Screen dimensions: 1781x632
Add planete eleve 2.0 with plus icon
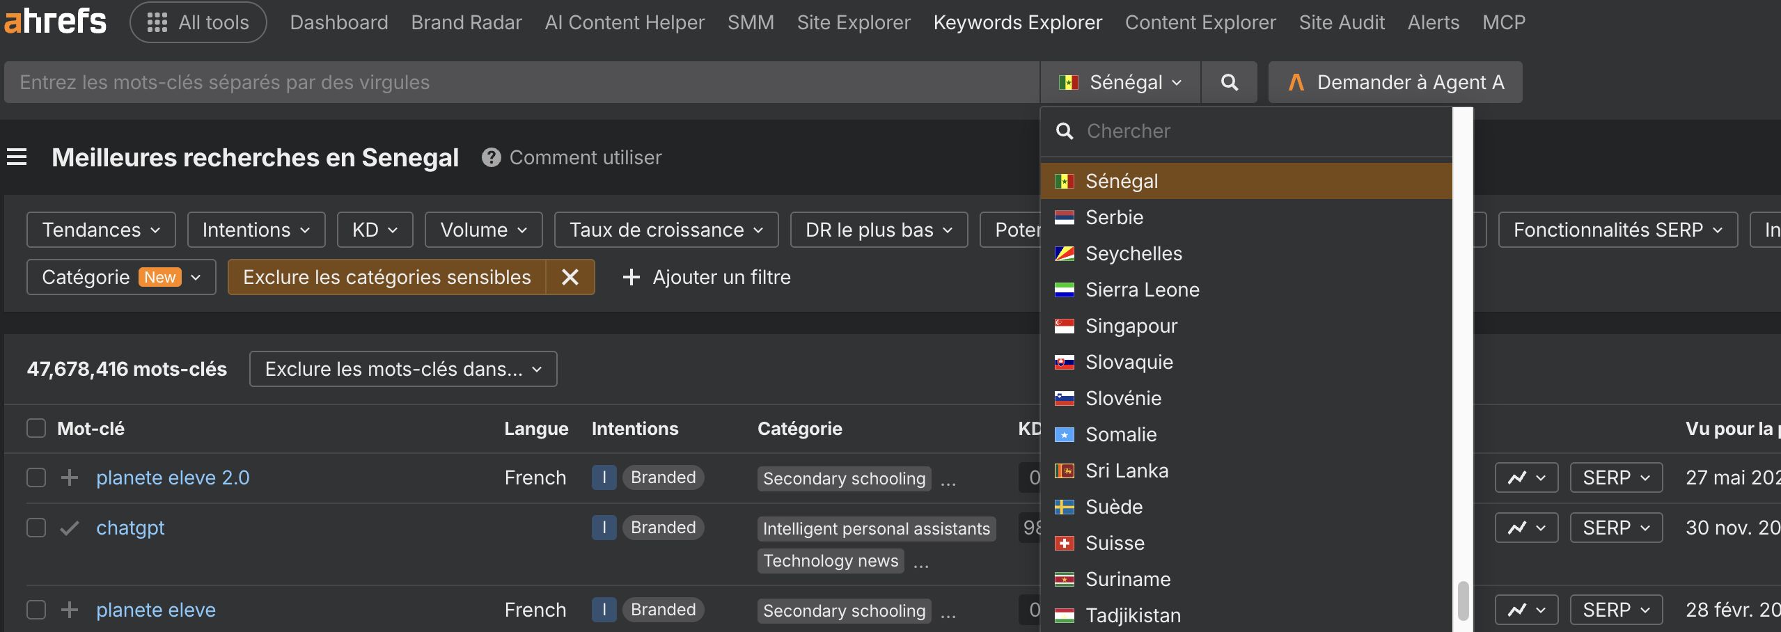click(70, 477)
